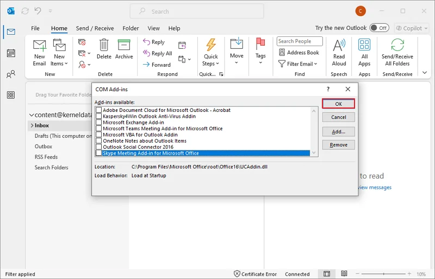This screenshot has width=435, height=279.
Task: Open the Move dropdown
Action: point(237,52)
